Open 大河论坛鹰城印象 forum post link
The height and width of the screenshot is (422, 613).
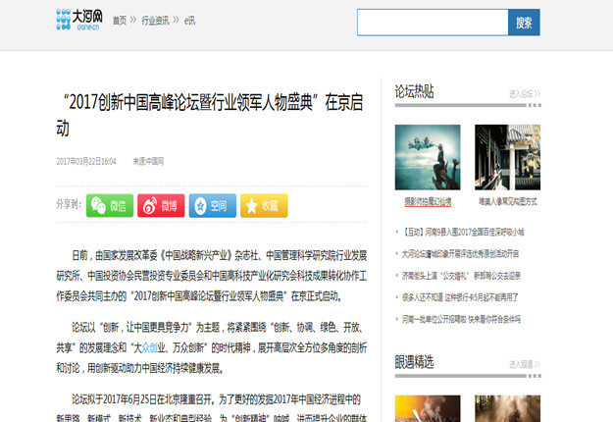[460, 254]
